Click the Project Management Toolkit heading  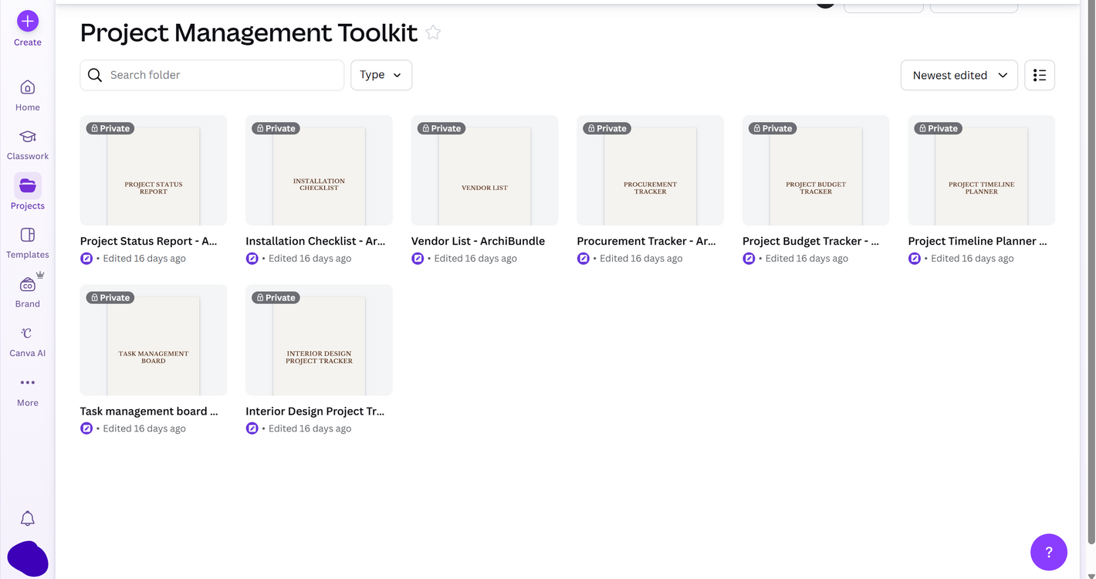[249, 32]
